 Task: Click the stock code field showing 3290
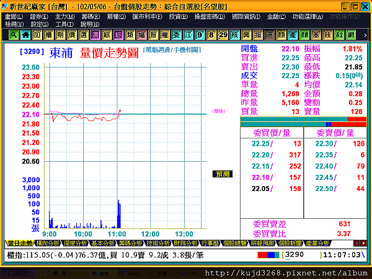(302, 255)
